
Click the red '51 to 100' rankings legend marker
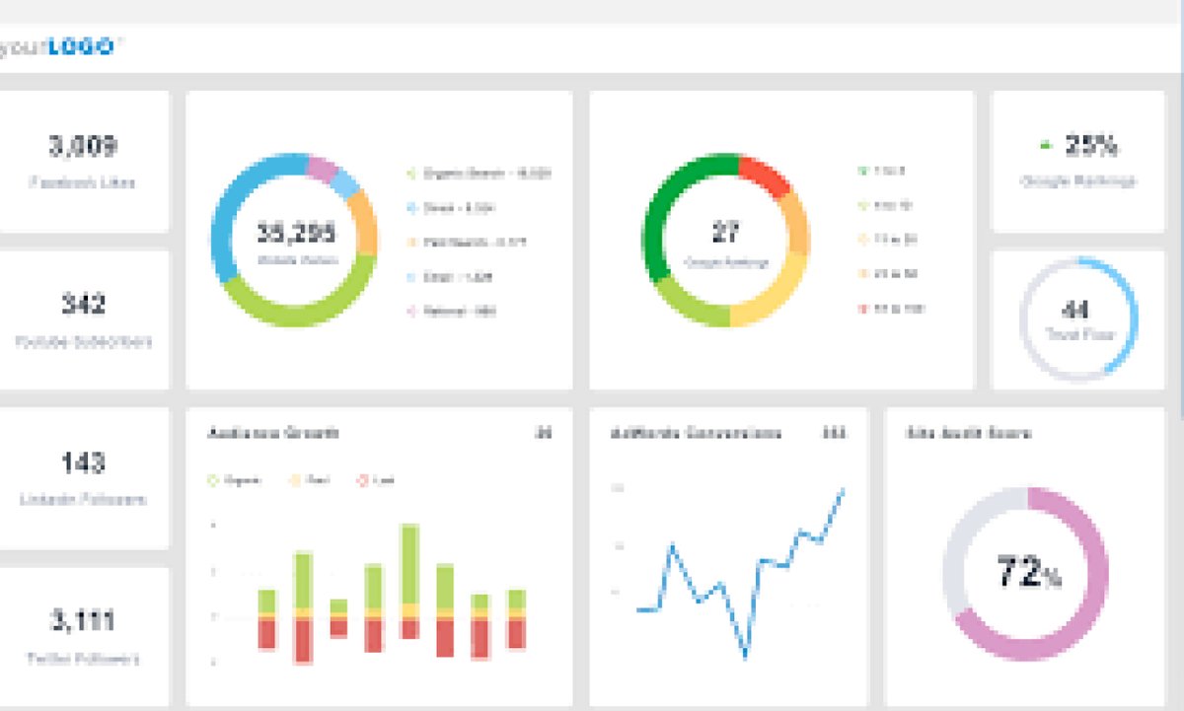(x=860, y=308)
